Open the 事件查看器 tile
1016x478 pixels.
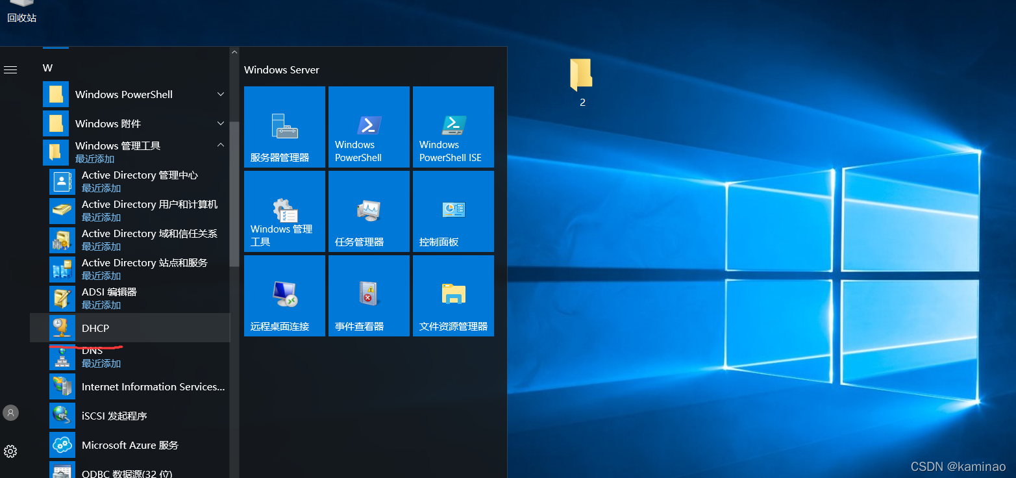point(369,296)
